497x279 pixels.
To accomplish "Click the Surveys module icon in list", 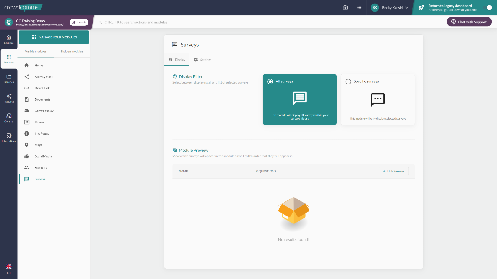I will (x=27, y=179).
